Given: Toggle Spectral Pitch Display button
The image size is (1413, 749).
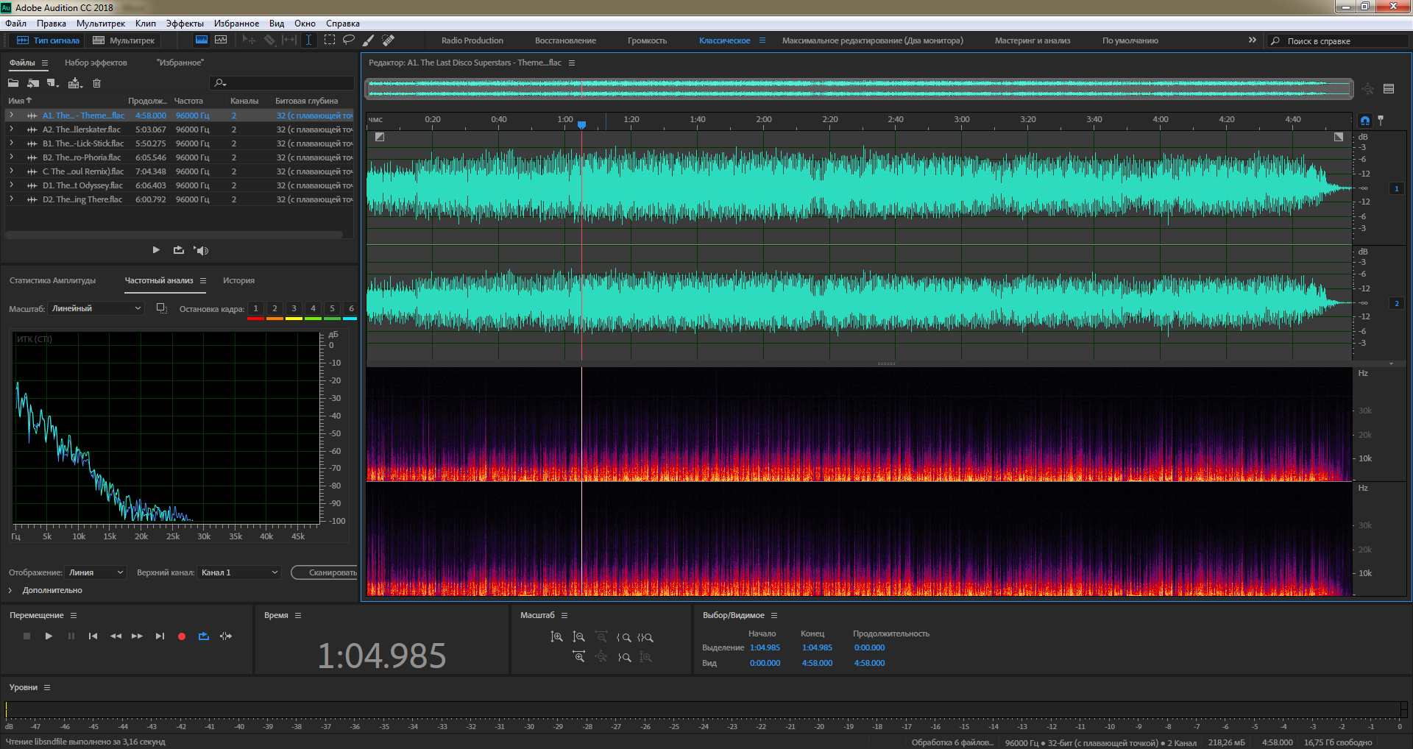Looking at the screenshot, I should click(221, 40).
